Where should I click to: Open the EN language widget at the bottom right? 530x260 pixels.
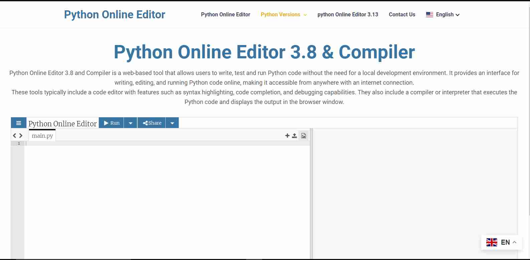point(501,242)
